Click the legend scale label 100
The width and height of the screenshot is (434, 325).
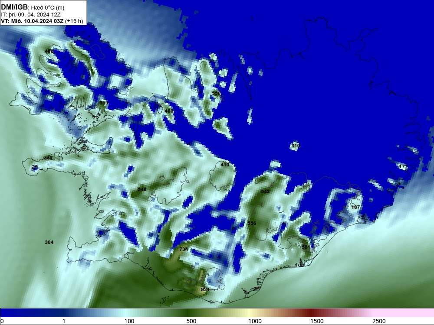129,321
